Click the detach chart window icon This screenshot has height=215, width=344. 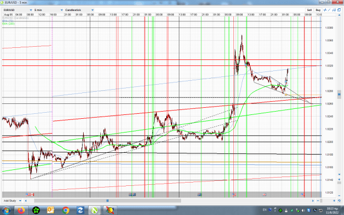(x=339, y=10)
